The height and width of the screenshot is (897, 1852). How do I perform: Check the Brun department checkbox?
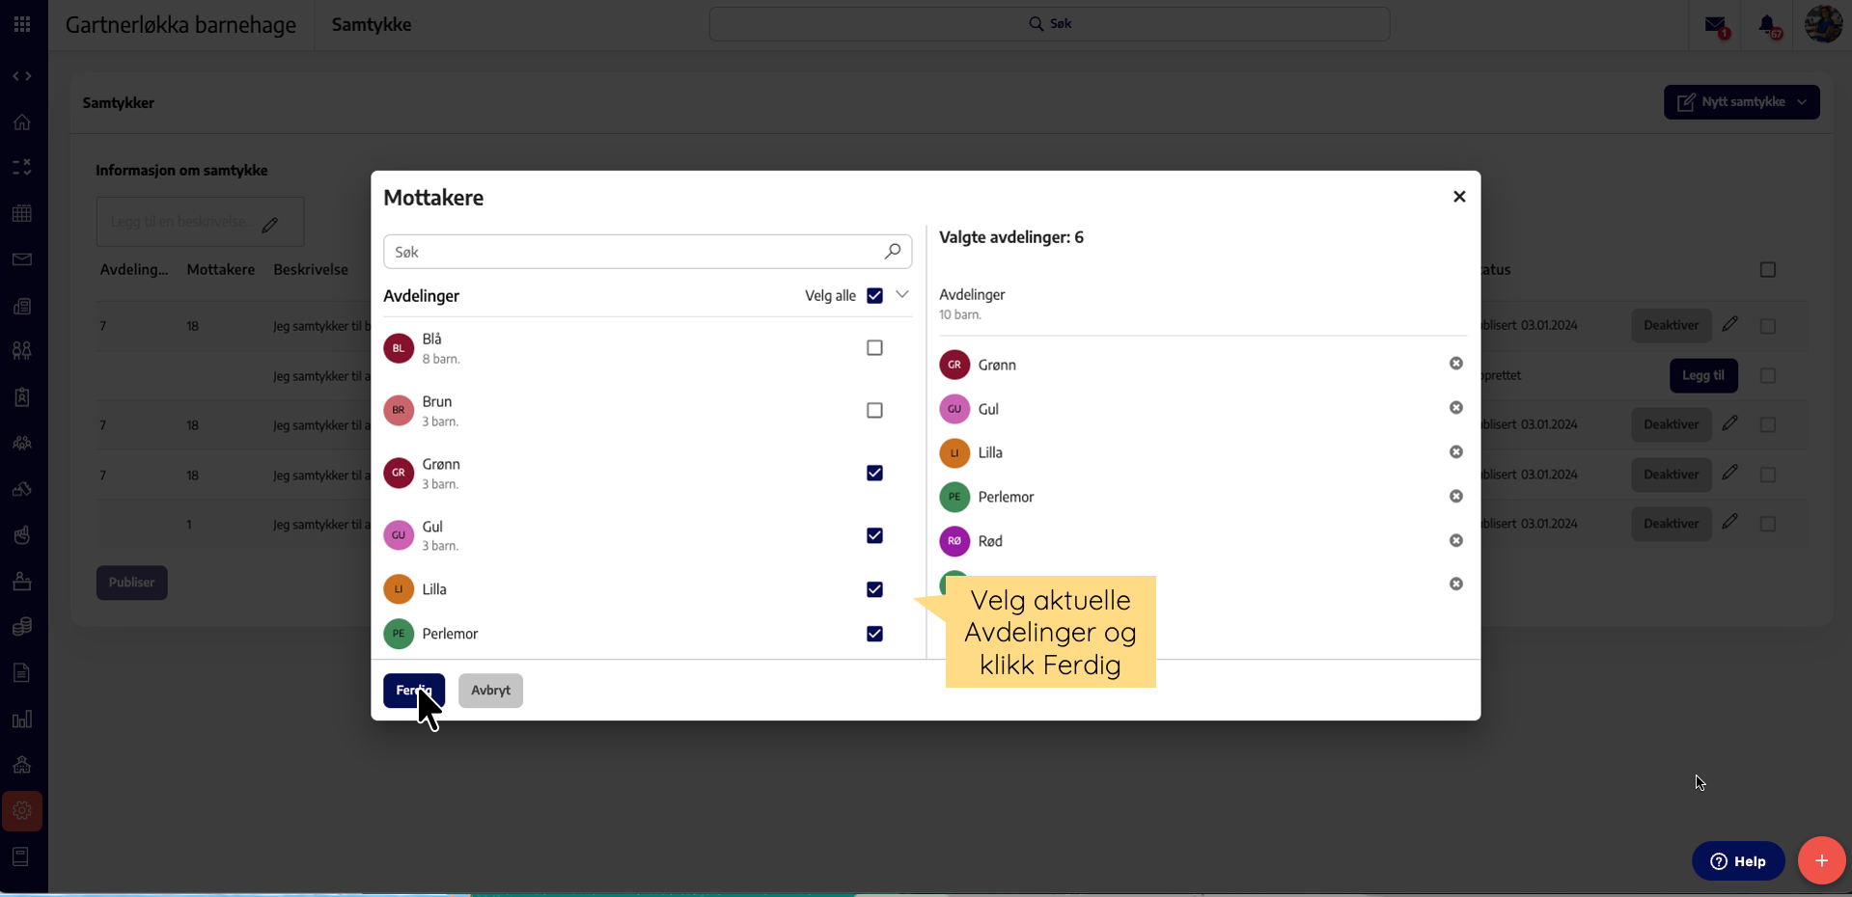[874, 411]
